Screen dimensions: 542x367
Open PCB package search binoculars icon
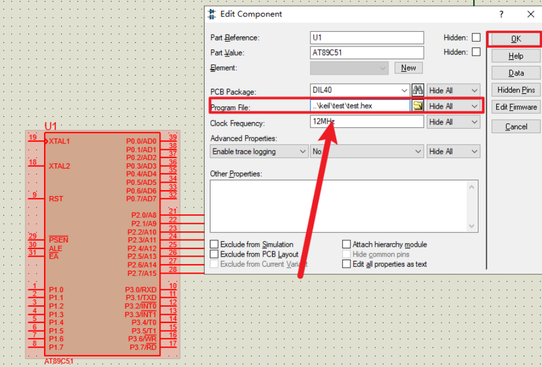pos(417,90)
